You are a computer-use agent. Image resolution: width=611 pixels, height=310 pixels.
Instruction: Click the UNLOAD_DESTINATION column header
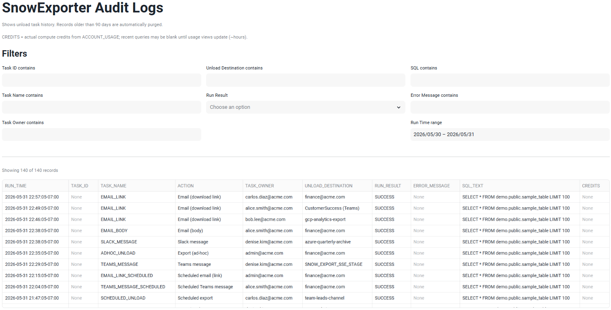[337, 186]
